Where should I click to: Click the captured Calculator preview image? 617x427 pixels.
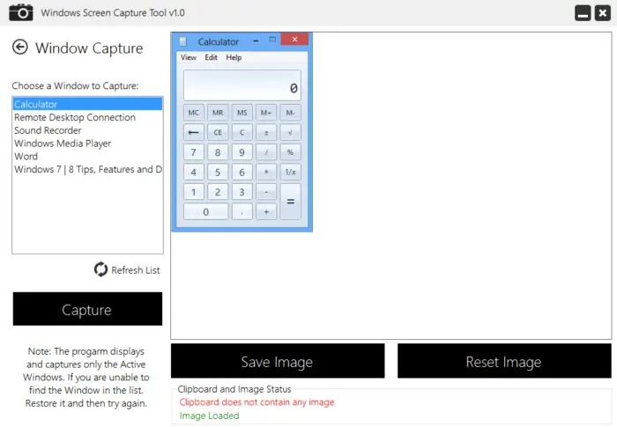[242, 132]
